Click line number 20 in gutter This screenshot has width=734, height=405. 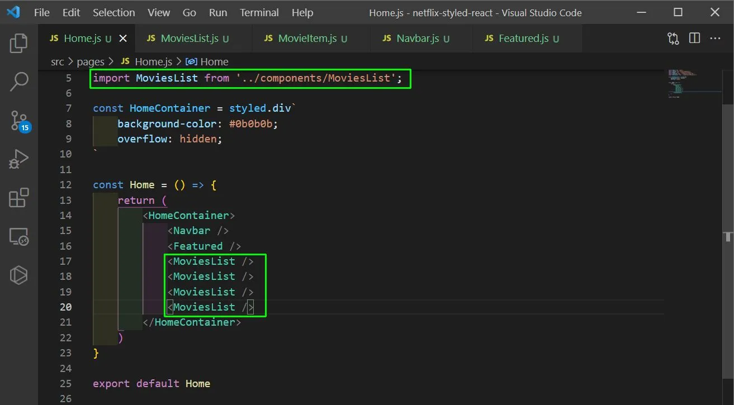coord(65,307)
